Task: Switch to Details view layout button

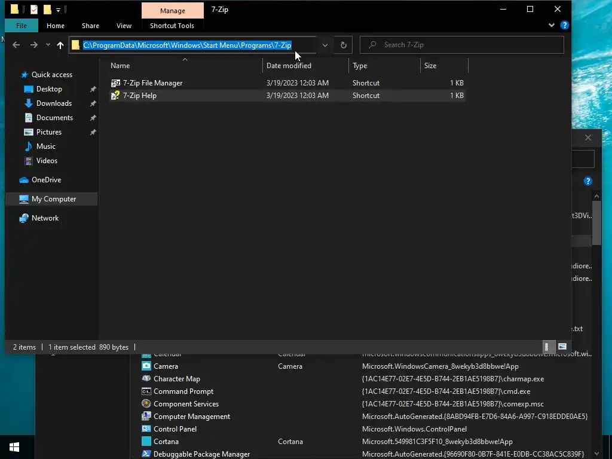Action: (x=547, y=347)
